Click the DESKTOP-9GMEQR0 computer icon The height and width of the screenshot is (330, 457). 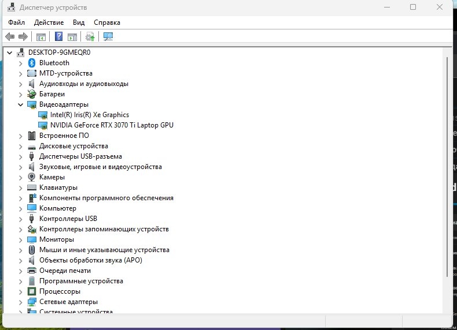click(20, 52)
